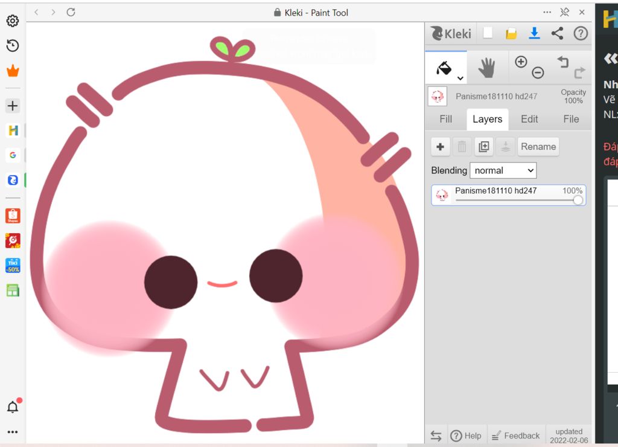Screen dimensions: 618x447
Task: Open the browser panel three-dots menu
Action: [x=547, y=12]
